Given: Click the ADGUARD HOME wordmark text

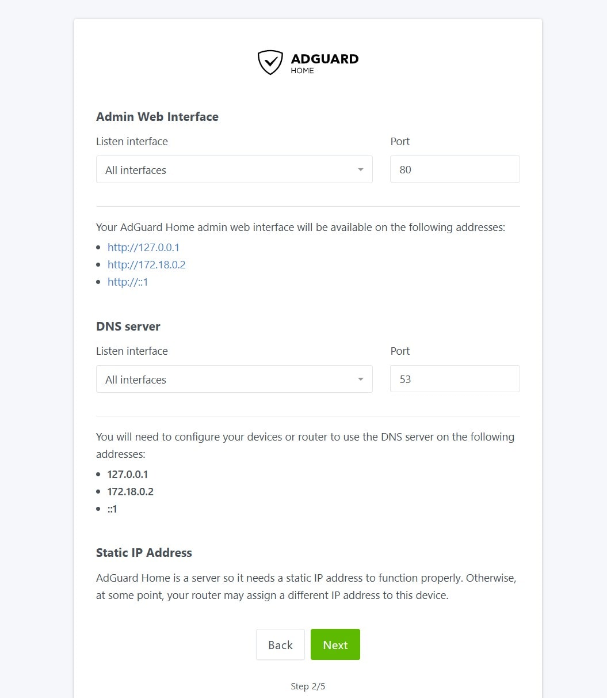Looking at the screenshot, I should [x=325, y=63].
